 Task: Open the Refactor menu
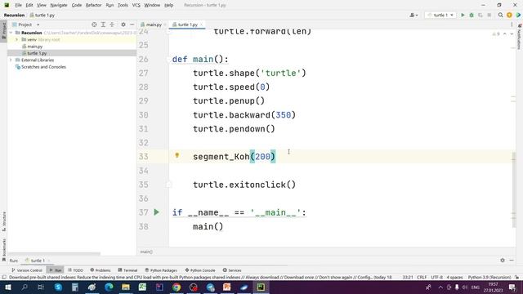pos(93,5)
